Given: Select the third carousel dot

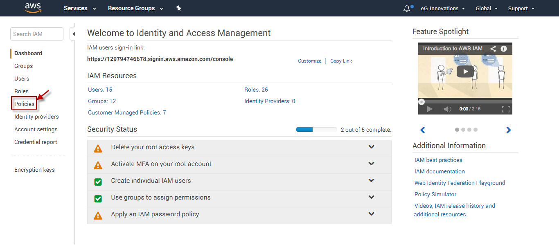Looking at the screenshot, I should point(469,130).
